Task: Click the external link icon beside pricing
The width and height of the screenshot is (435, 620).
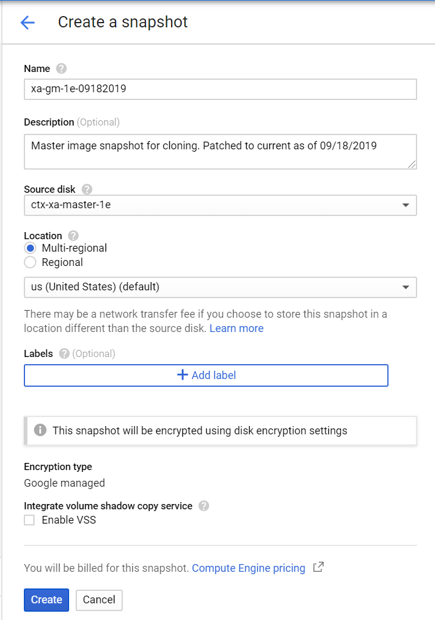Action: (x=319, y=568)
